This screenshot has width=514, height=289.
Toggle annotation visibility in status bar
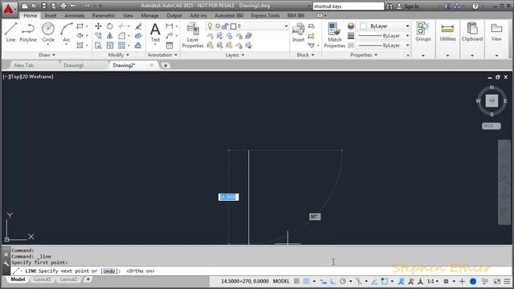[x=402, y=281]
